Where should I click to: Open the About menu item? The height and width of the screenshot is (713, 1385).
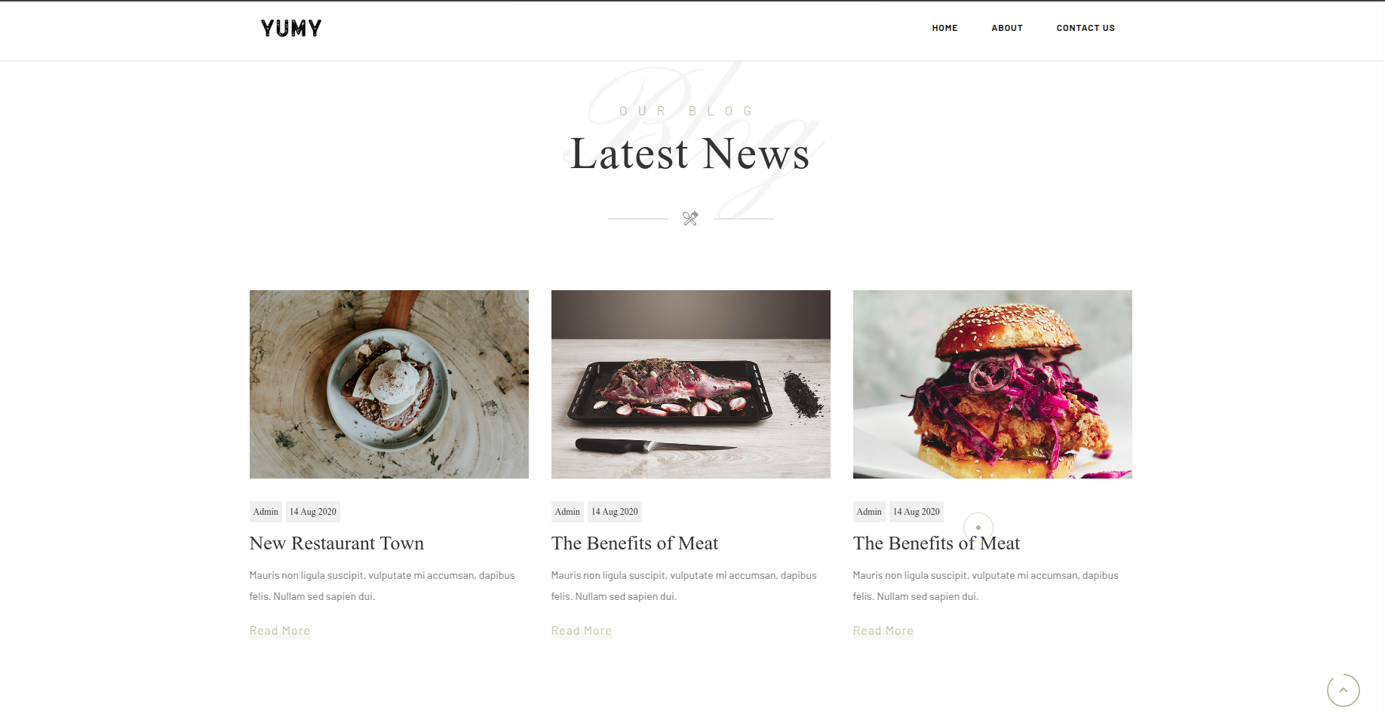(x=1007, y=28)
